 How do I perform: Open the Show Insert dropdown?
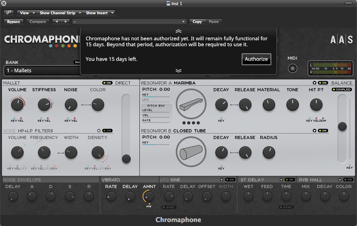point(99,13)
